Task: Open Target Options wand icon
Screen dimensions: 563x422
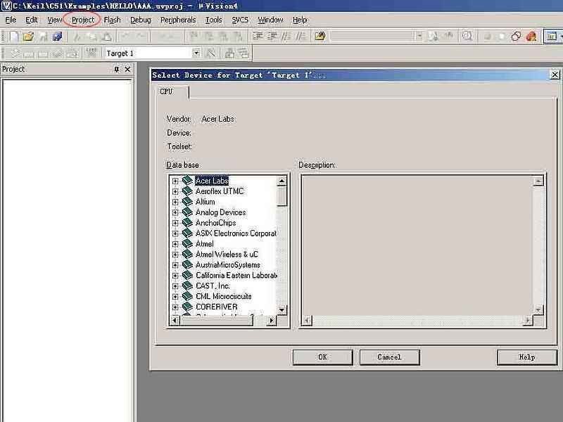Action: (210, 53)
